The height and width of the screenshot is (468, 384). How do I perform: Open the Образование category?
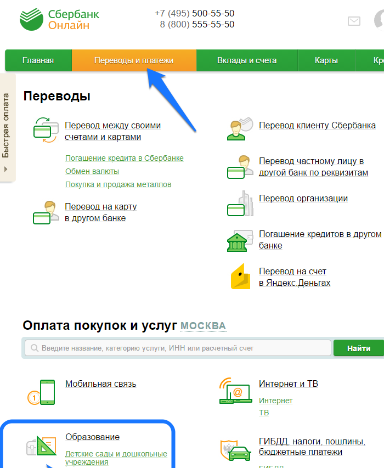93,437
